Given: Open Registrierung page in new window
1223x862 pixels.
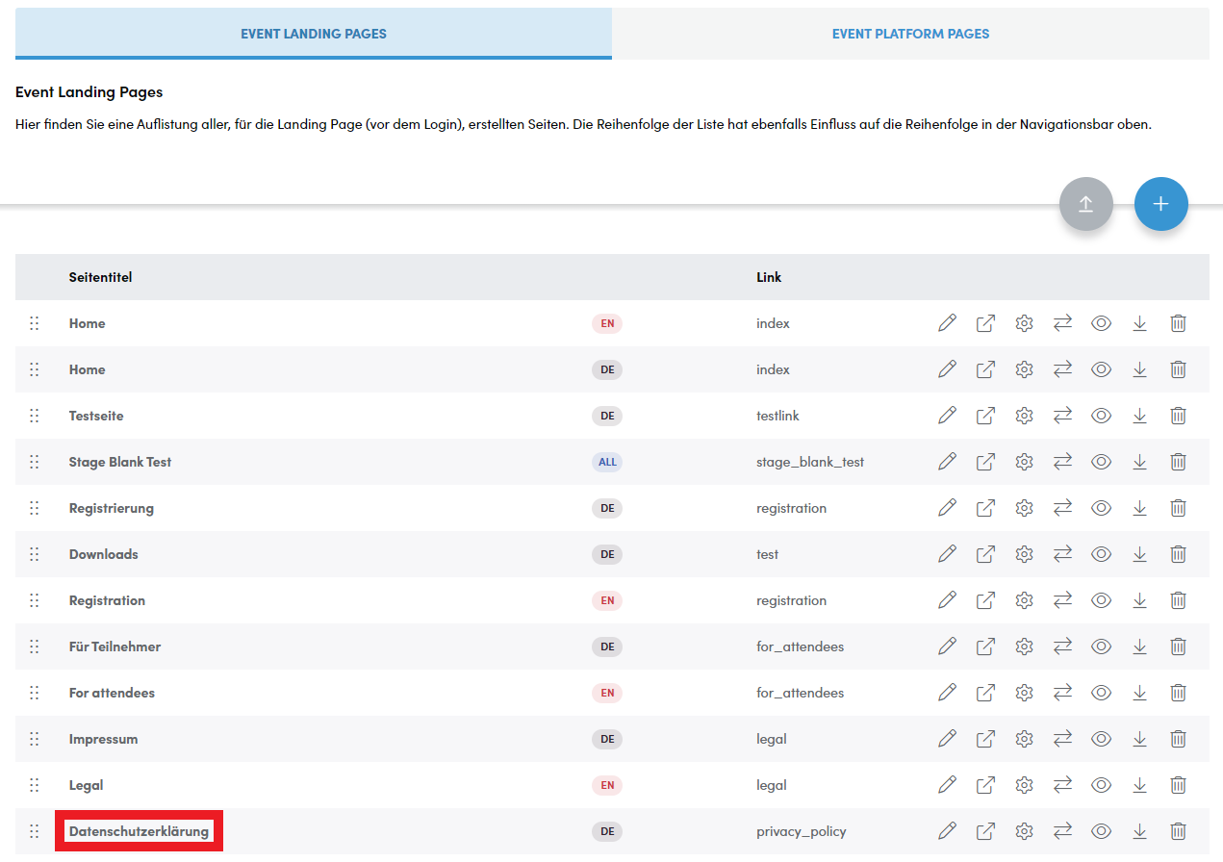Looking at the screenshot, I should pyautogui.click(x=985, y=508).
